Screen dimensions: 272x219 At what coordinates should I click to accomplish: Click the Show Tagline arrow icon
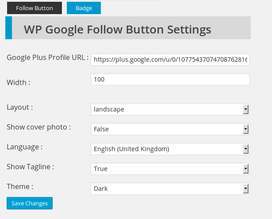tap(245, 169)
